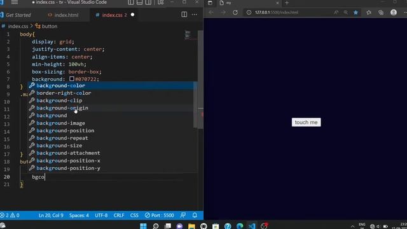Open customize layout icon

(x=160, y=3)
